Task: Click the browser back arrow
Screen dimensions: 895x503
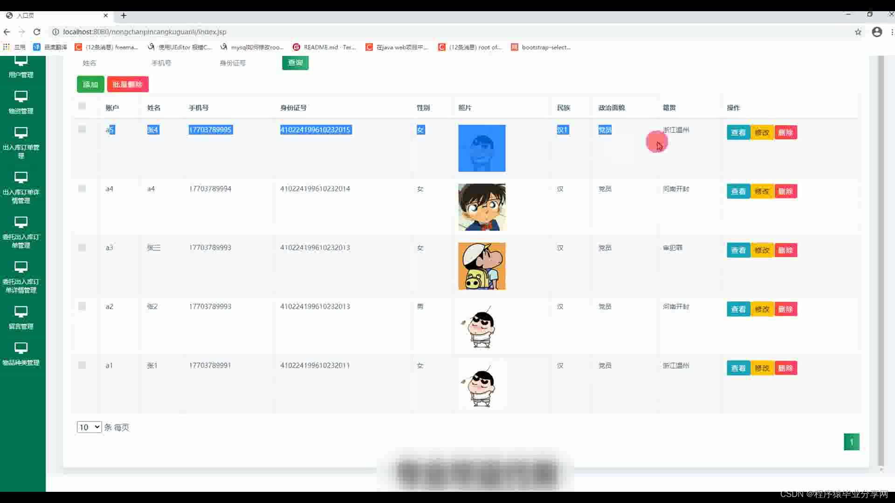Action: coord(7,32)
